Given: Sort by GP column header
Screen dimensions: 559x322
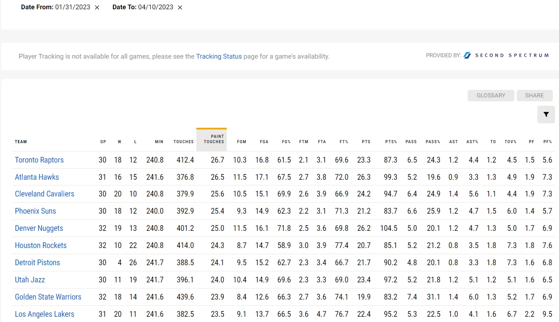Looking at the screenshot, I should point(103,142).
